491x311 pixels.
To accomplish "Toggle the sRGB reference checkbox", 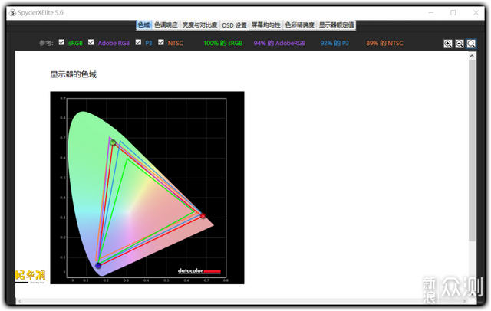I will pyautogui.click(x=61, y=42).
